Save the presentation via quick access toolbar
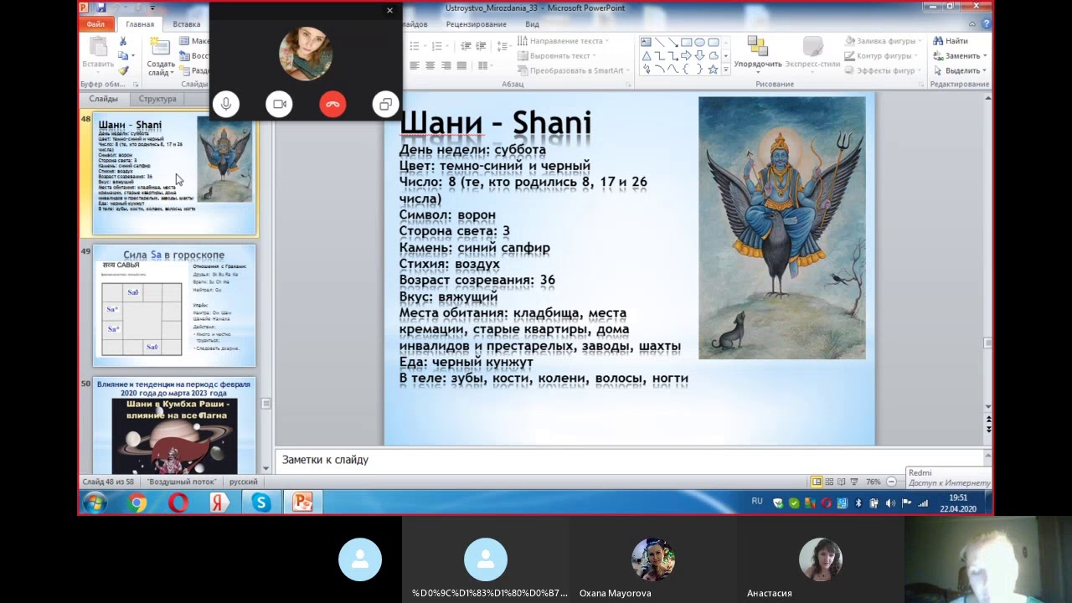Image resolution: width=1072 pixels, height=603 pixels. 100,8
